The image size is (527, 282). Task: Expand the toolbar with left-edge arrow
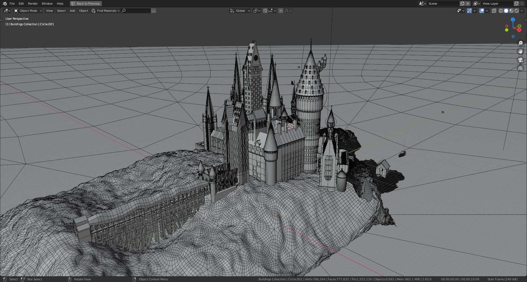(x=1, y=20)
